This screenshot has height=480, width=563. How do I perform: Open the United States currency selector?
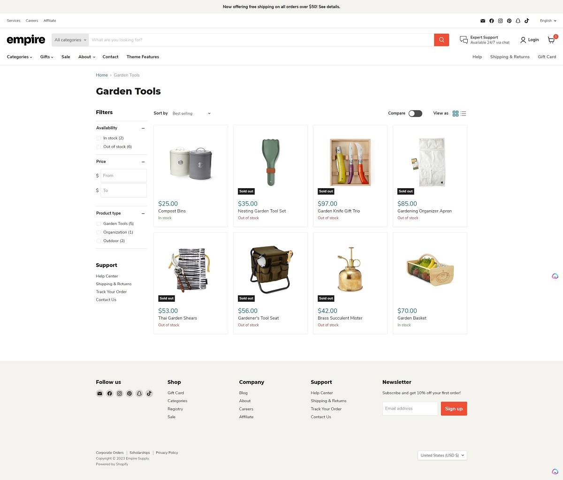[x=441, y=455]
